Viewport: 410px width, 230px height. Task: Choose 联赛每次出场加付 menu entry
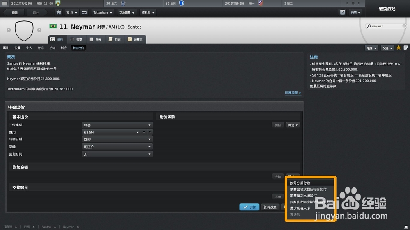310,196
